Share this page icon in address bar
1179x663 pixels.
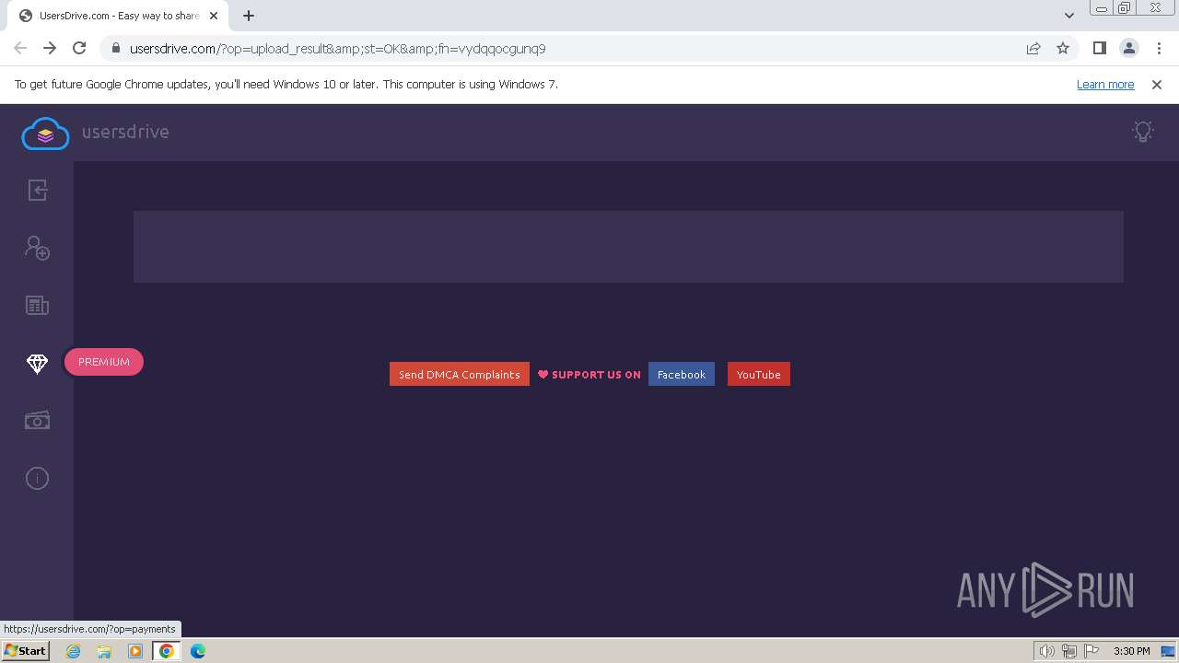(1033, 49)
